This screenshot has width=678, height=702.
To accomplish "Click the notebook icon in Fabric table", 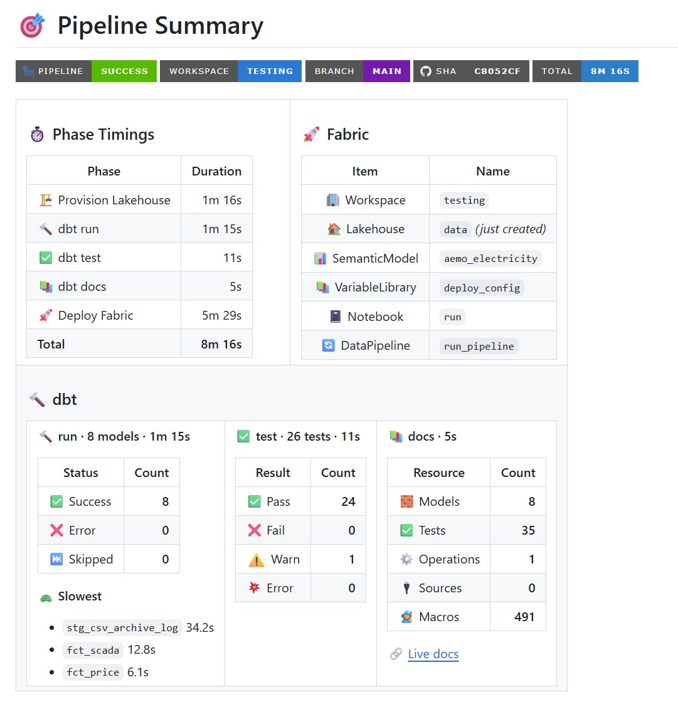I will 335,317.
